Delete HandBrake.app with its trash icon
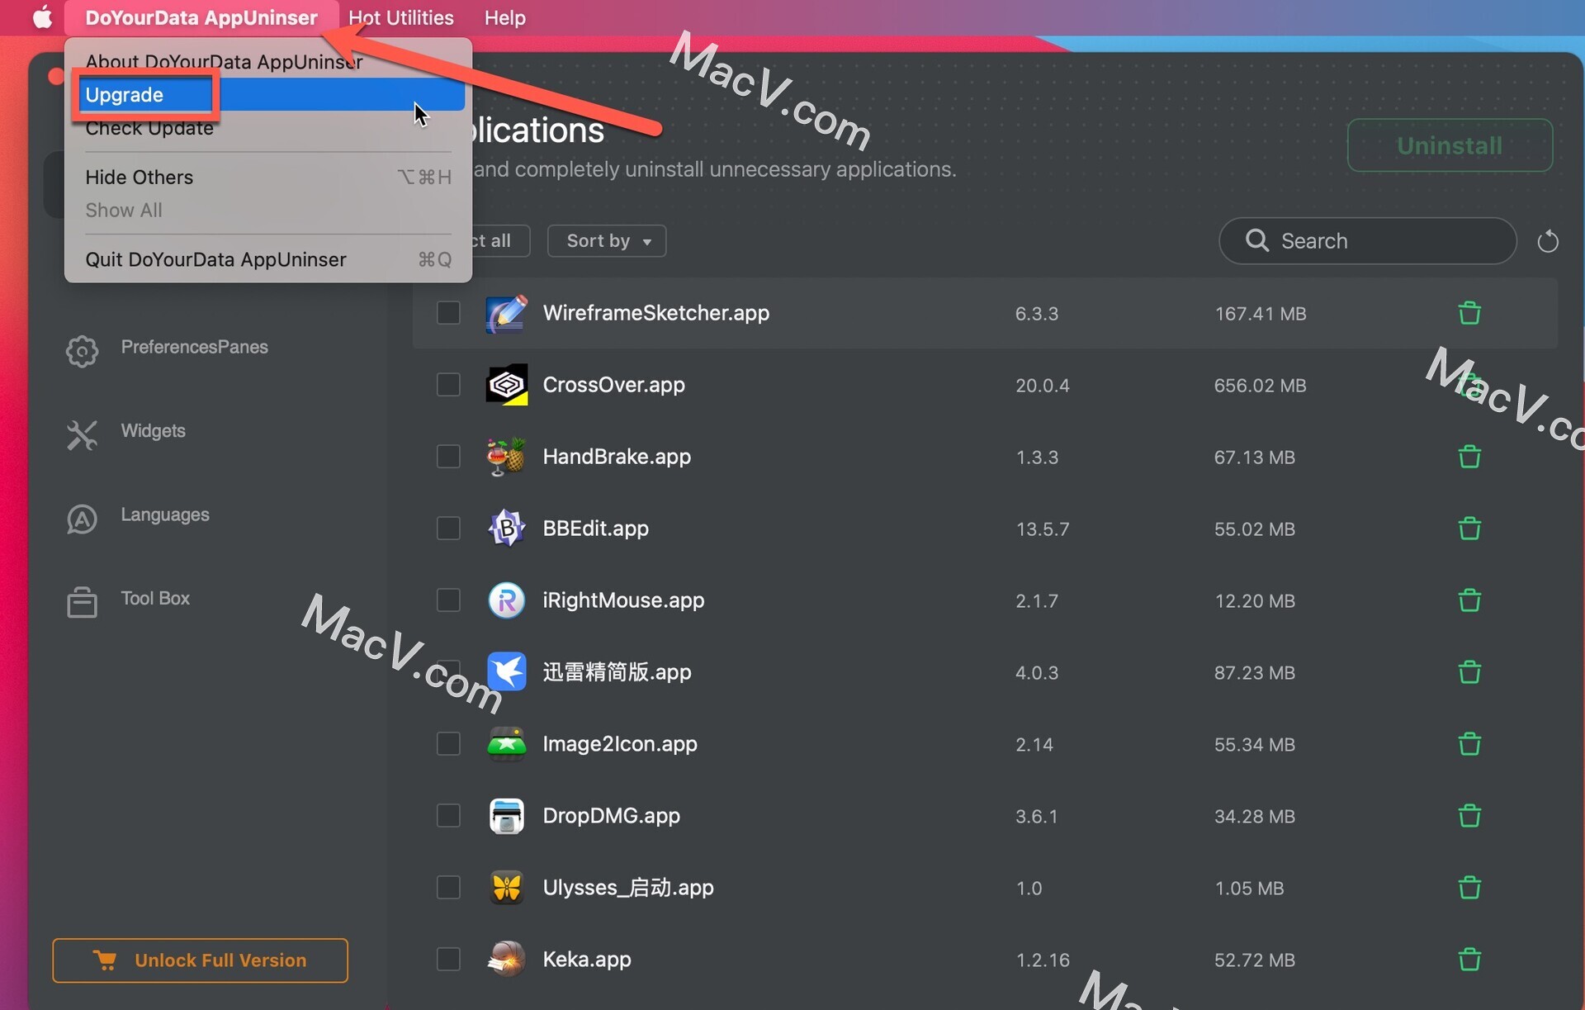Viewport: 1585px width, 1010px height. coord(1469,457)
